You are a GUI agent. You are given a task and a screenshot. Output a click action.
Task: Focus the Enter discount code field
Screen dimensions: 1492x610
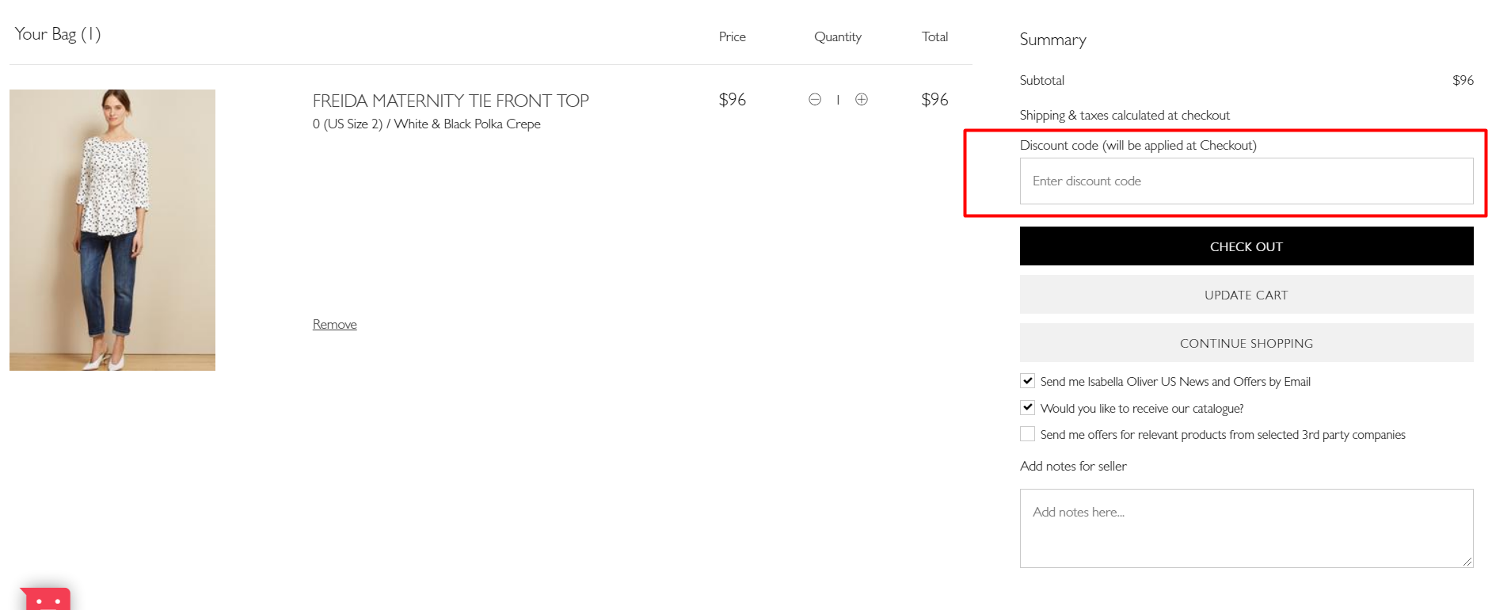1246,181
